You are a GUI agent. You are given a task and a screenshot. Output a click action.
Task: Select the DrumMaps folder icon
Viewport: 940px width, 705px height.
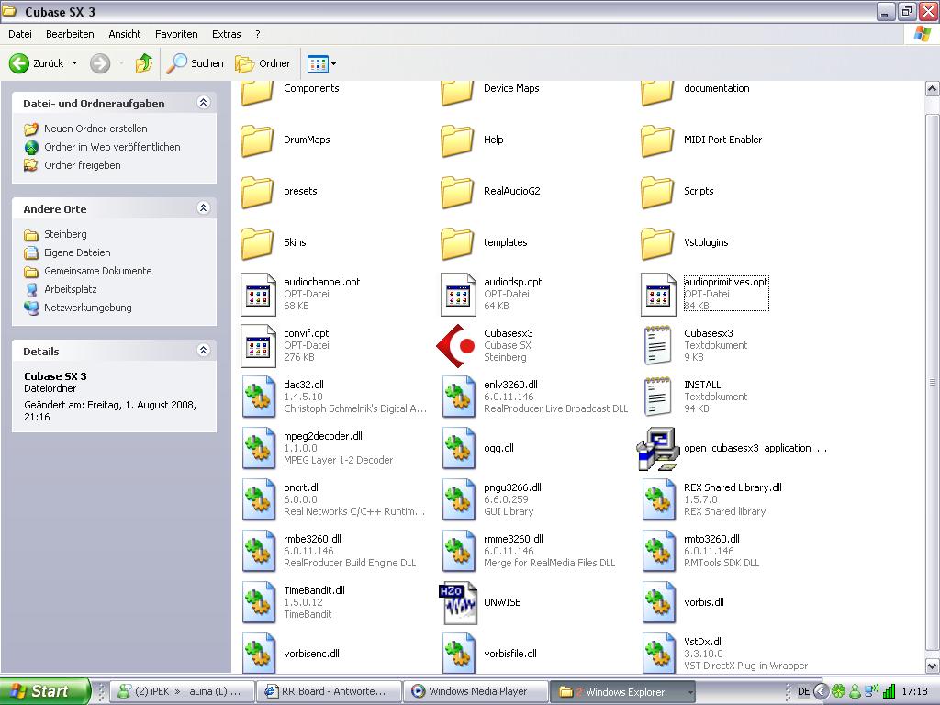[x=257, y=140]
